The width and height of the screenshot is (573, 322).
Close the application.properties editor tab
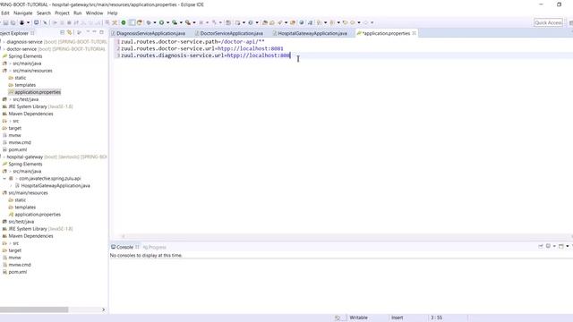(414, 33)
